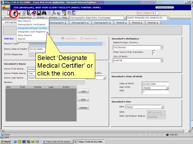Select Designate Medical Certifier menu entry

click(x=32, y=28)
